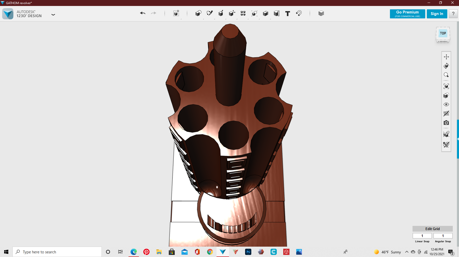Open File Explorer from the taskbar
Screen dimensions: 459x257
pos(159,252)
